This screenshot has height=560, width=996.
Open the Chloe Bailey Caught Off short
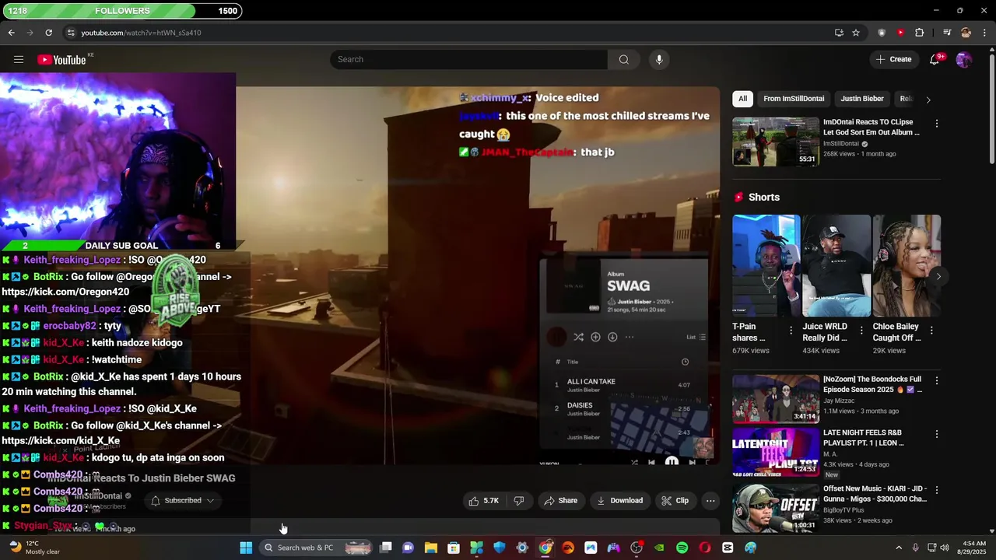point(907,265)
